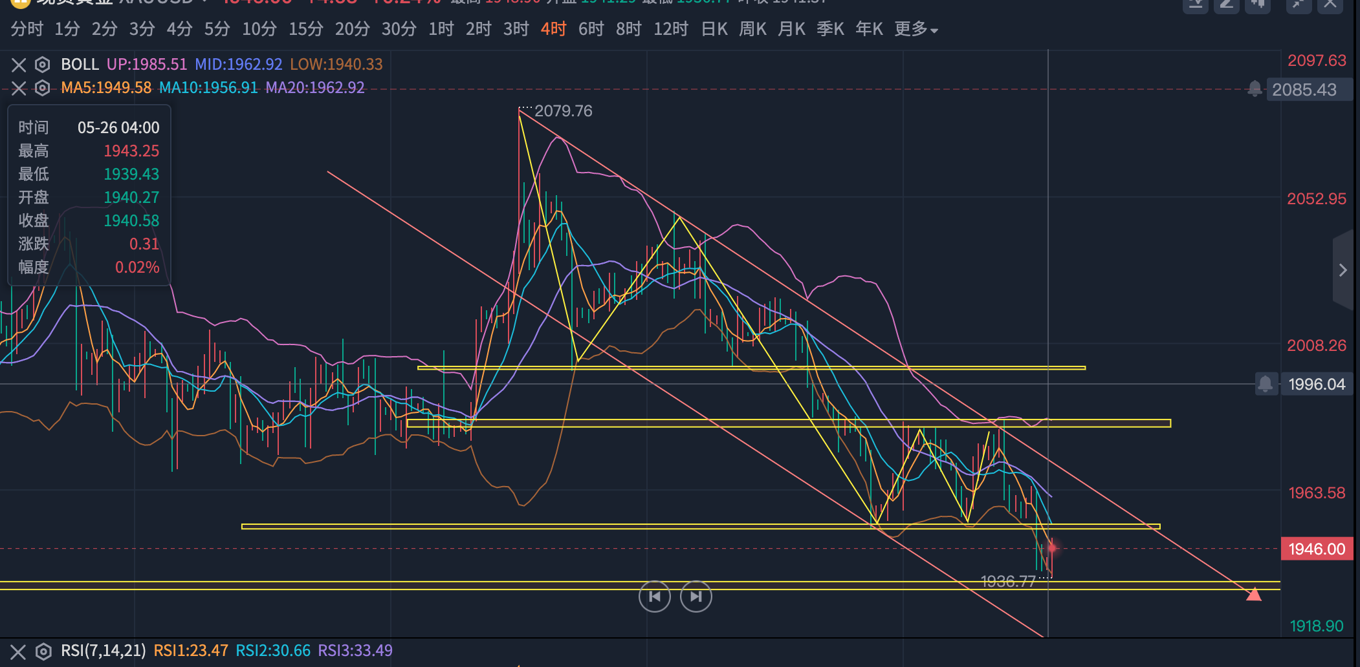1360x667 pixels.
Task: Select the 5分 timeframe
Action: point(217,29)
